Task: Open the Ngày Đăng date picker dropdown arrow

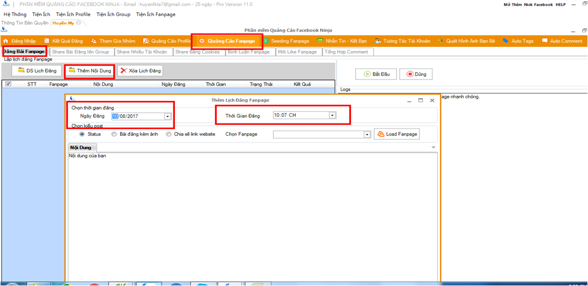Action: [167, 116]
